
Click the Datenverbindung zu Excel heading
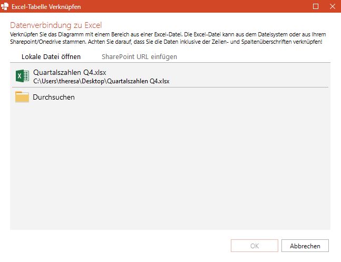[55, 25]
